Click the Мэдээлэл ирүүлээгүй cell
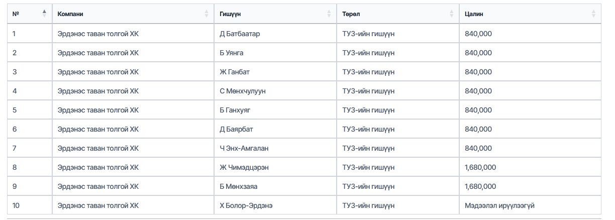 tap(499, 205)
